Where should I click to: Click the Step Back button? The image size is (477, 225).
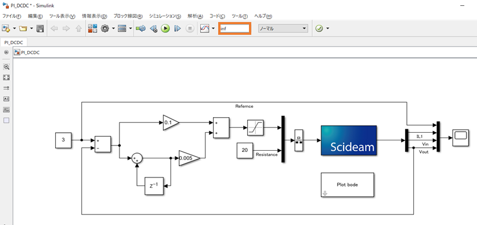(x=154, y=28)
